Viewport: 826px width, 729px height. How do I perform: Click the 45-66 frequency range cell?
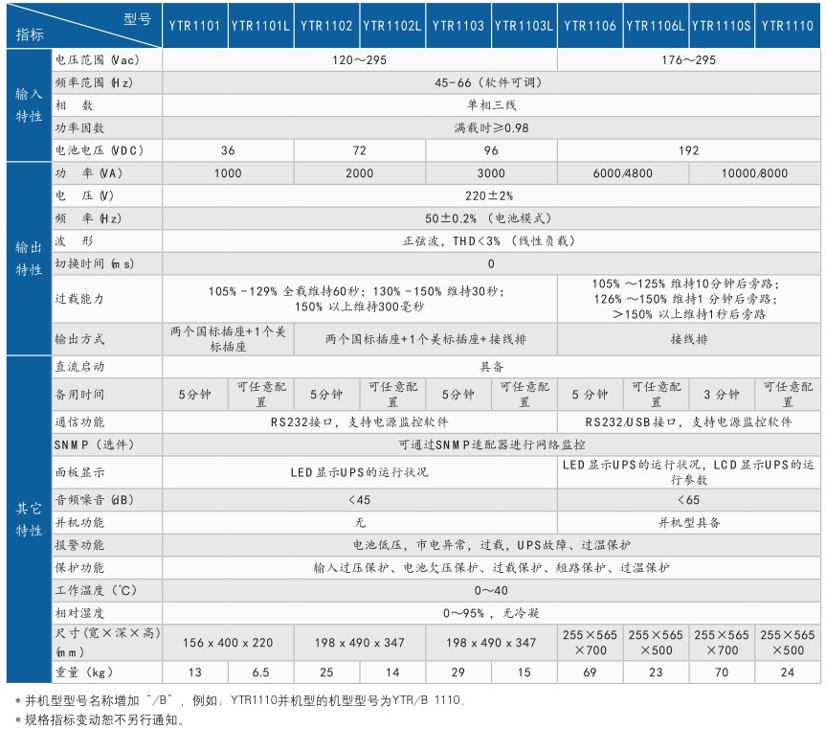492,82
